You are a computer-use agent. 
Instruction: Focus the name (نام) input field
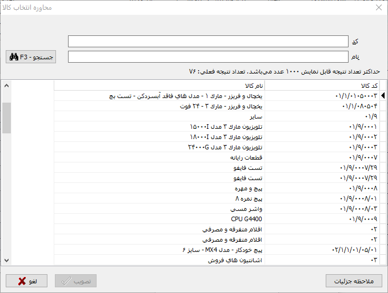tap(207, 56)
